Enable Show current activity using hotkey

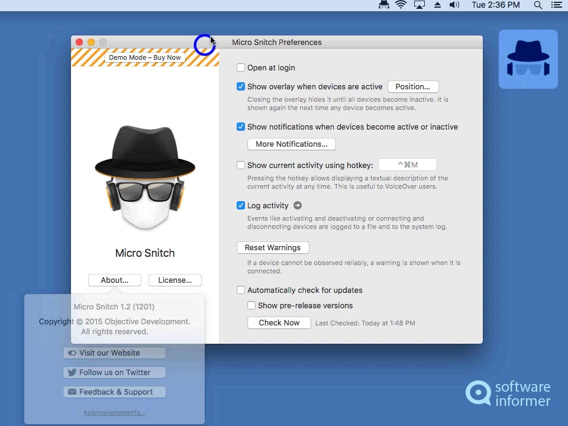coord(241,165)
